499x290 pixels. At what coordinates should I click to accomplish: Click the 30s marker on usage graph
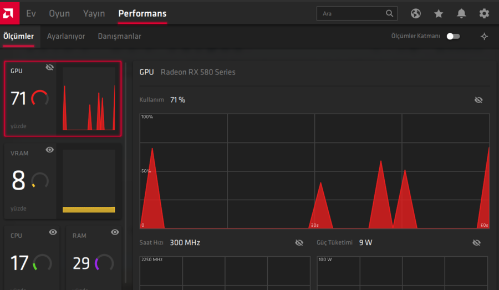pyautogui.click(x=315, y=225)
